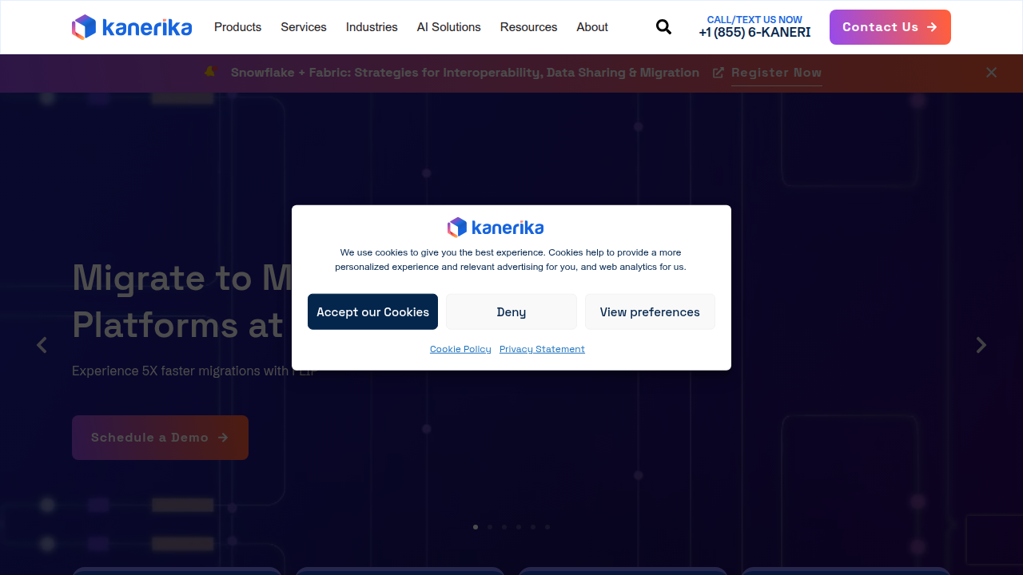Close the announcement banner
Viewport: 1023px width, 575px height.
991,73
